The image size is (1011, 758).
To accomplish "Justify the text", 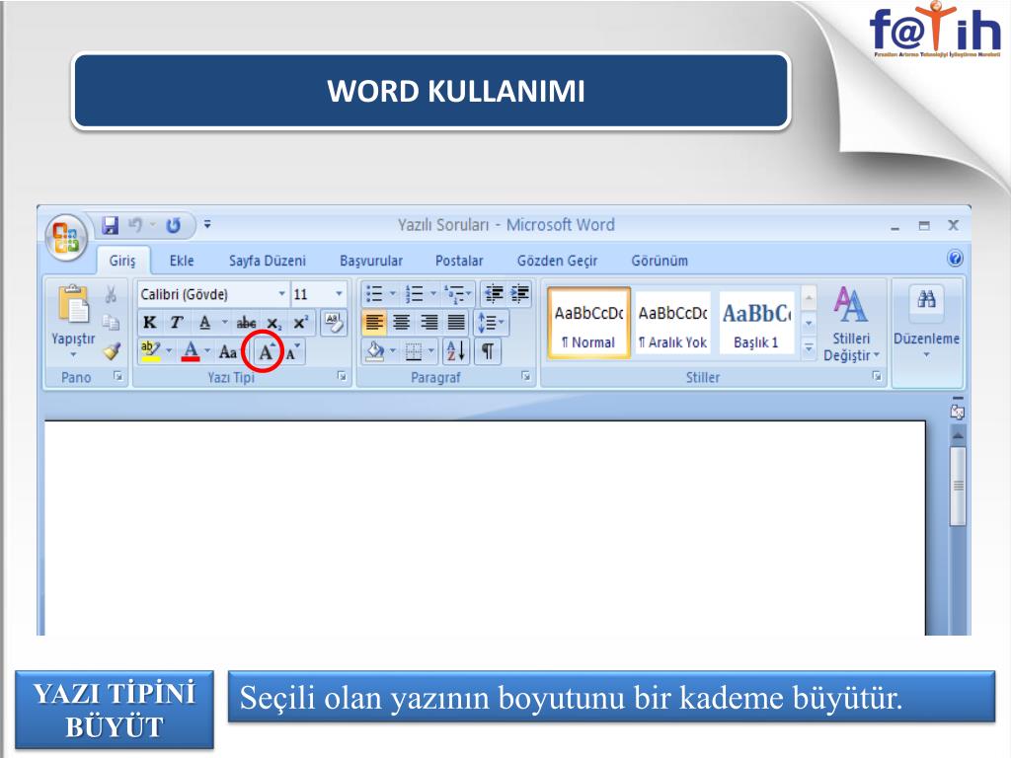I will [456, 322].
